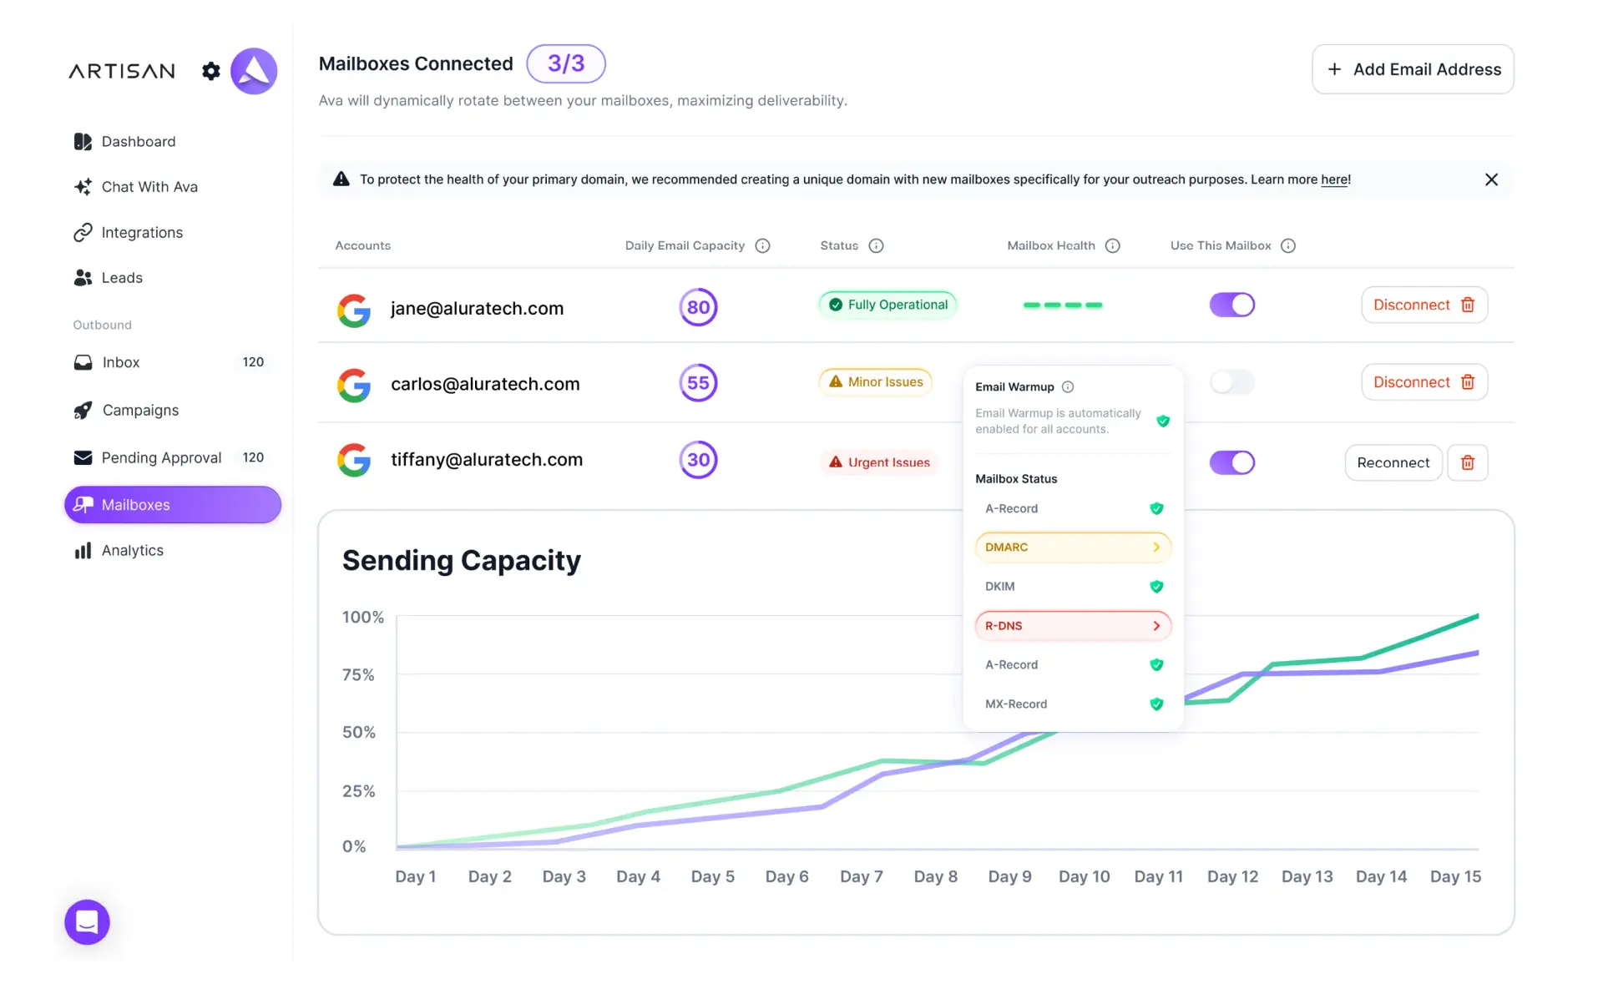This screenshot has height=984, width=1603.
Task: Open Analytics from sidebar
Action: (132, 550)
